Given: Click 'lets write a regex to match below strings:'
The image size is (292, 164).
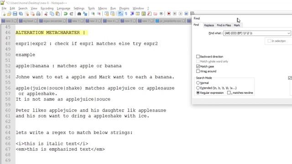Looking at the screenshot, I should click(74, 133).
